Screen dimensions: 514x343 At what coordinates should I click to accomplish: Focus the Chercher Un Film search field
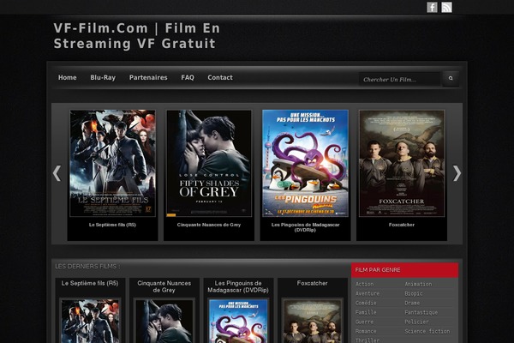click(400, 79)
